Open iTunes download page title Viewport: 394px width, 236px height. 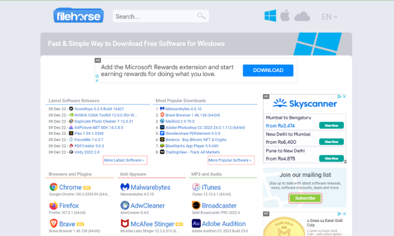coord(211,187)
